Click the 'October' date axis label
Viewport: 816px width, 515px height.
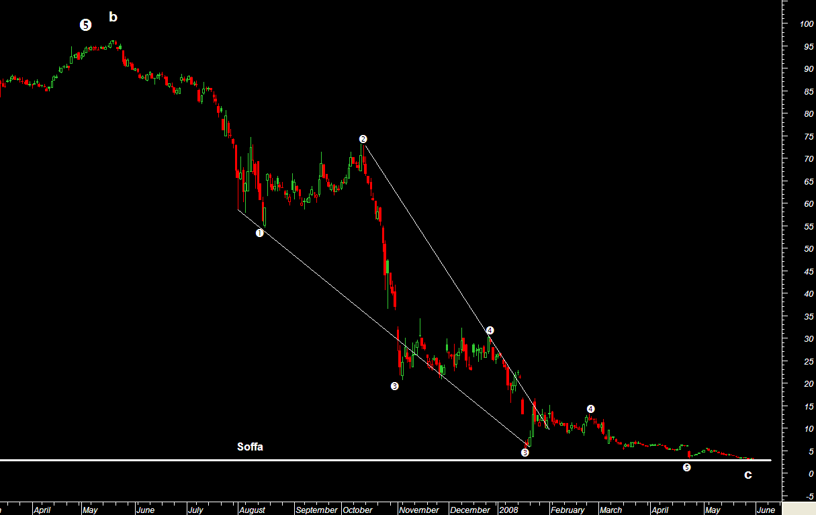pos(357,510)
